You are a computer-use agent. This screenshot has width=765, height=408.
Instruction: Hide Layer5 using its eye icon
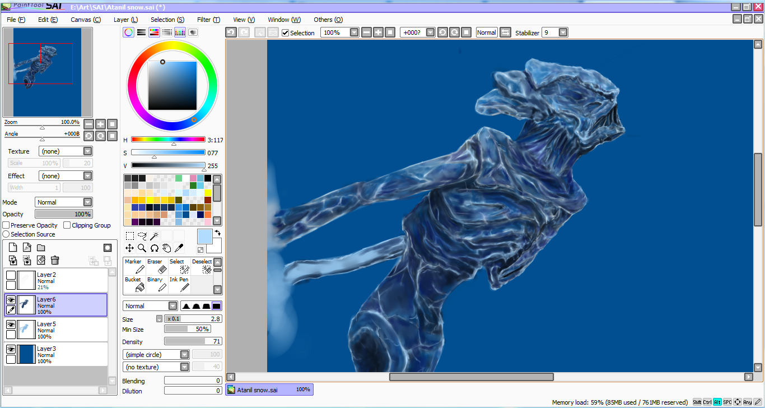[x=11, y=324]
